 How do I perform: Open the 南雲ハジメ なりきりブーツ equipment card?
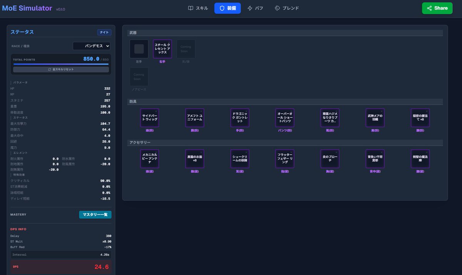[x=330, y=118]
